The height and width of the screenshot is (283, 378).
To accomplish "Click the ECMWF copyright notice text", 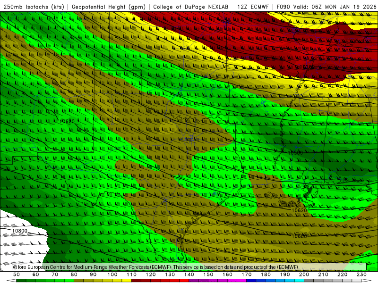I will (156, 267).
